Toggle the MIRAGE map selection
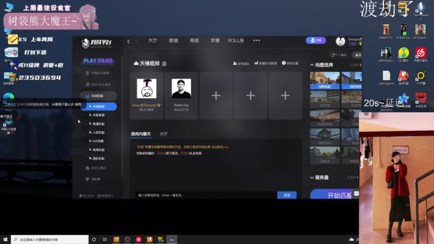The image size is (434, 244). [x=324, y=80]
